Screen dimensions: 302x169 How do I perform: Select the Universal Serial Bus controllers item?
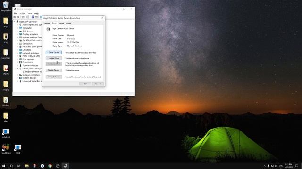[x=32, y=81]
